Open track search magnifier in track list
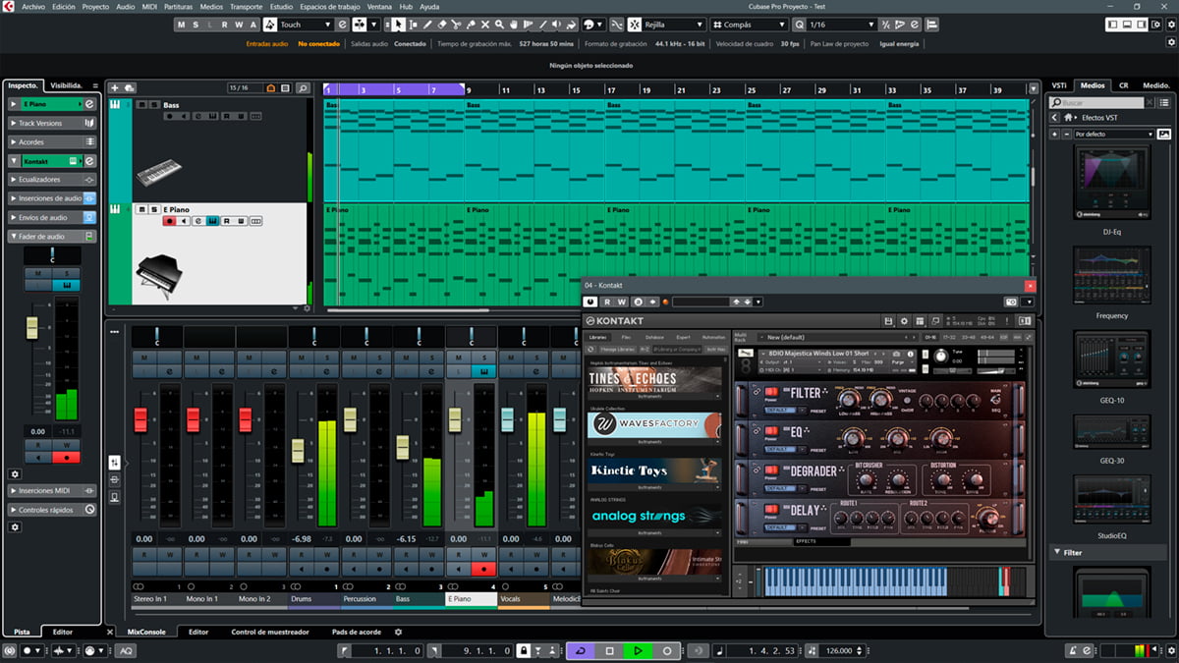The image size is (1179, 663). 303,88
